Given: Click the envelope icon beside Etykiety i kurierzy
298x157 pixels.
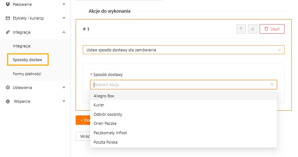Looking at the screenshot, I should (x=8, y=18).
